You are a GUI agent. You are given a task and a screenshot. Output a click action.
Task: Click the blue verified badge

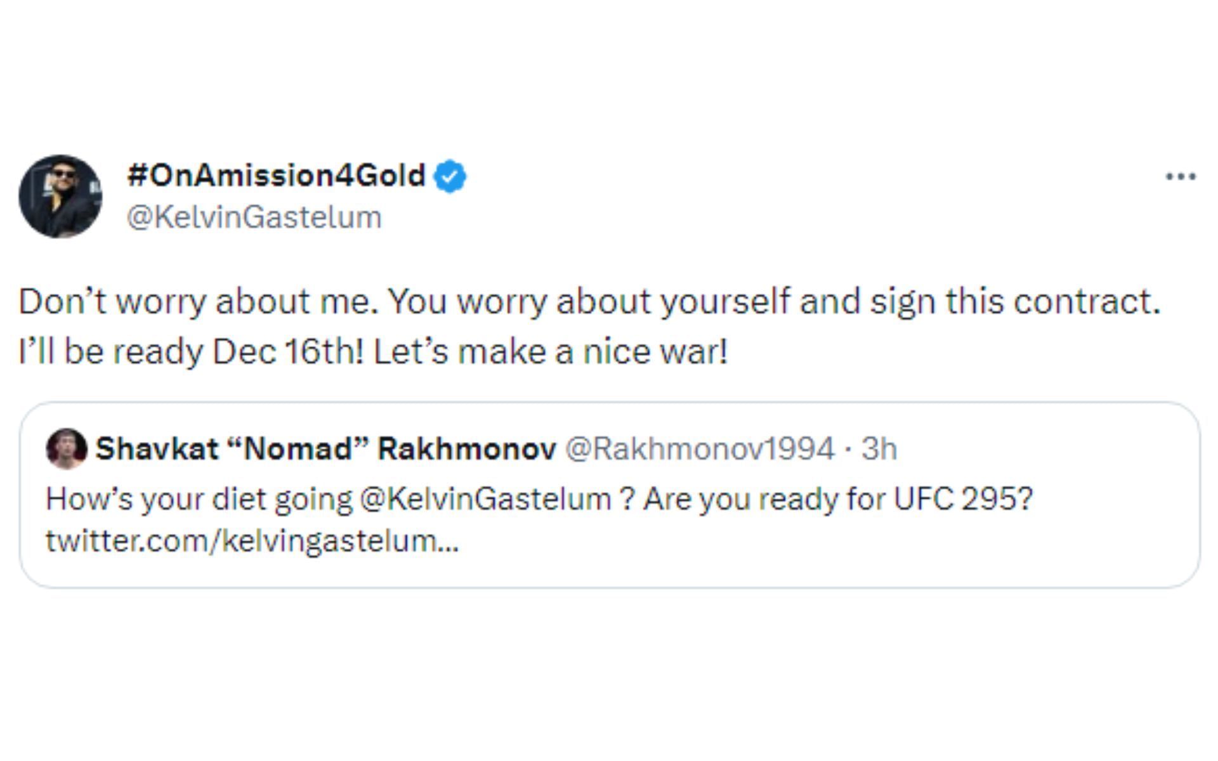[450, 177]
